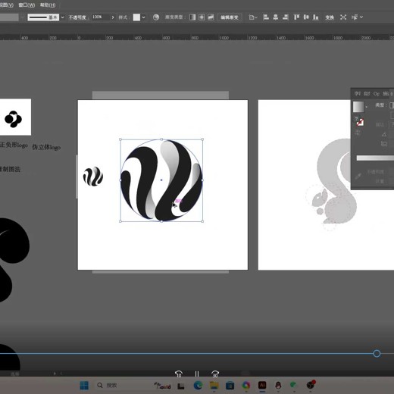The image size is (394, 394).
Task: Set the opacity value in 100% field
Action: [x=100, y=17]
